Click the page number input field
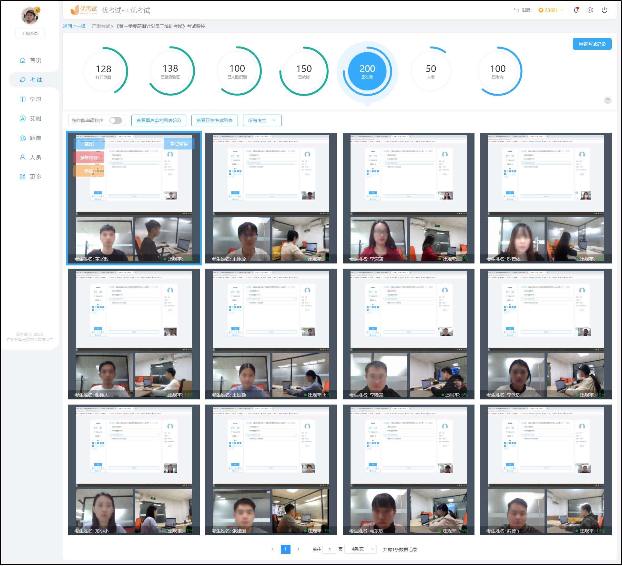 coord(330,549)
